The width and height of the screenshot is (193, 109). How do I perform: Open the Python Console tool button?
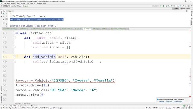coord(185,9)
